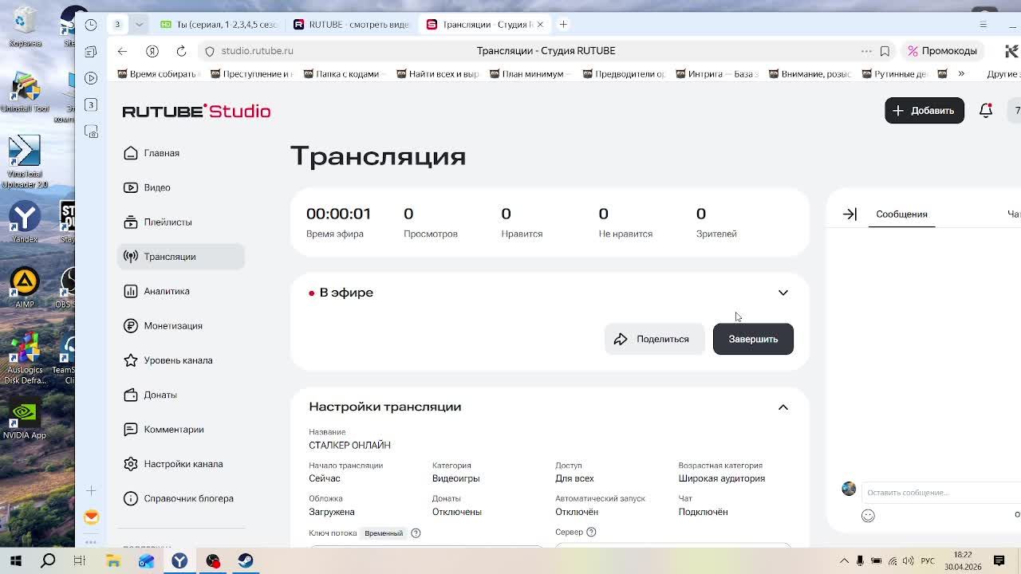Open the AIMP desktop shortcut
Image resolution: width=1021 pixels, height=574 pixels.
[25, 288]
